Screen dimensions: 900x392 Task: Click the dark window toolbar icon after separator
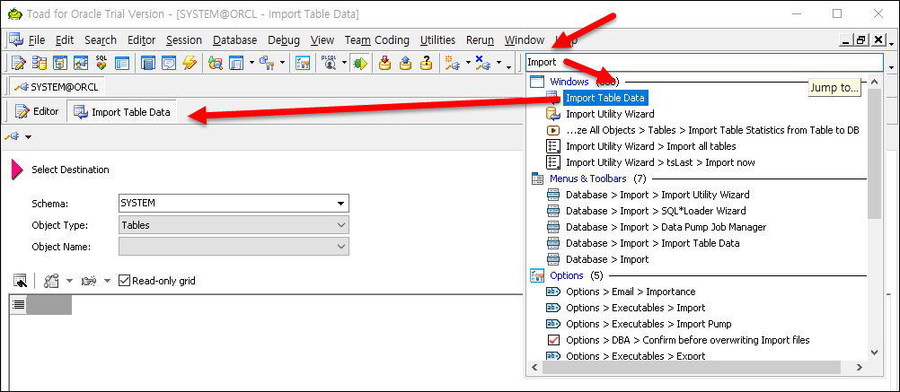[x=148, y=63]
